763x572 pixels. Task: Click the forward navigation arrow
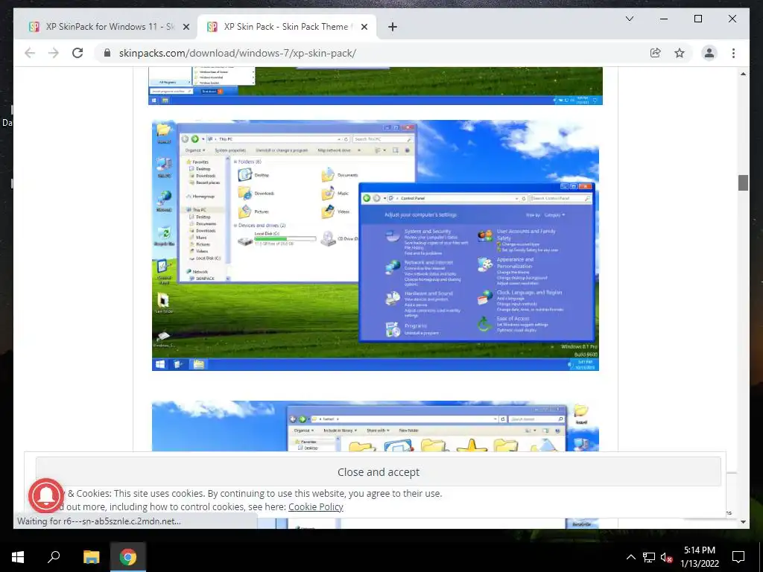coord(54,53)
